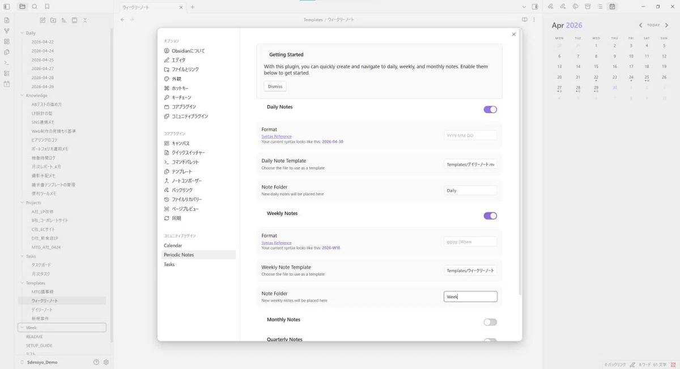
Task: Enable the Monthly Notes toggle
Action: click(490, 322)
